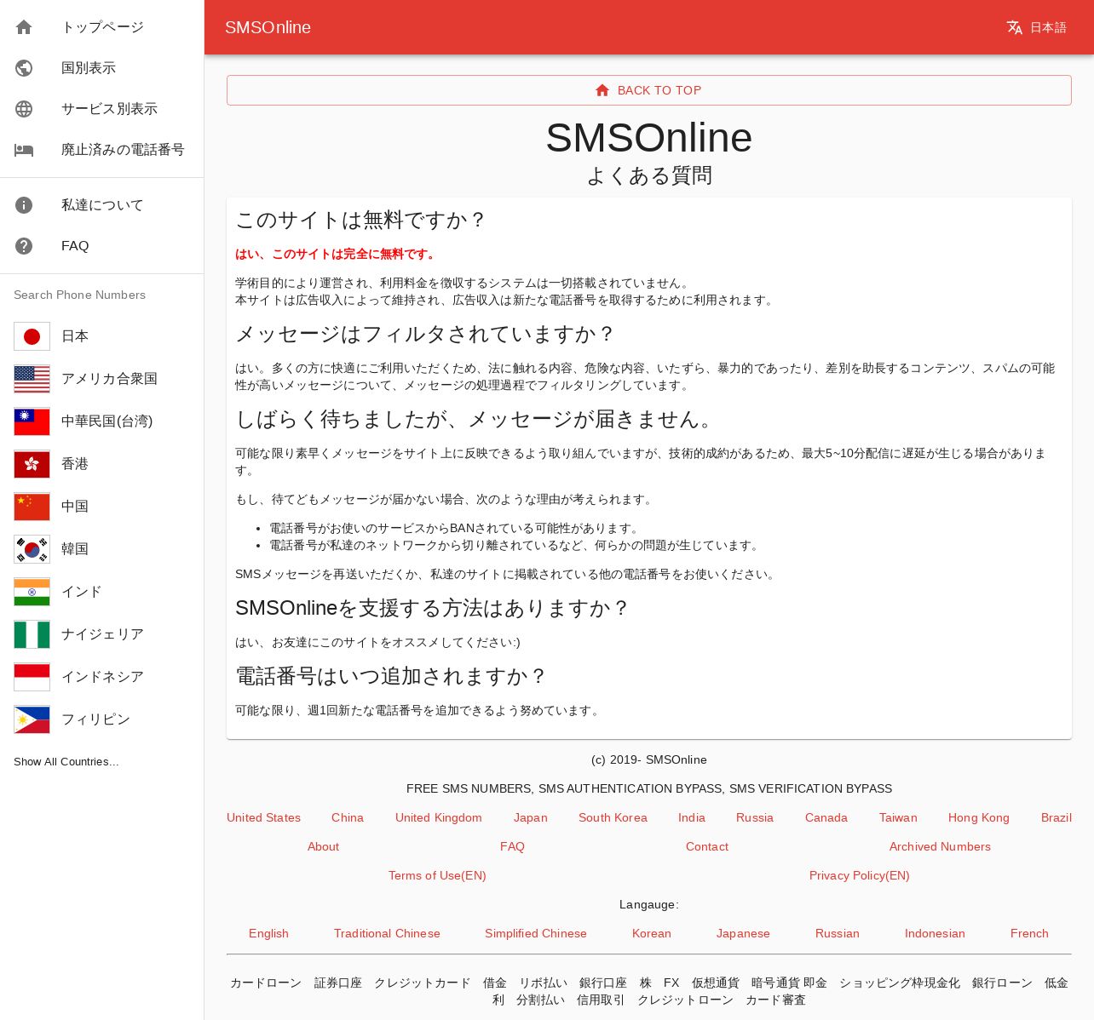
Task: Switch language to French
Action: (x=1029, y=933)
